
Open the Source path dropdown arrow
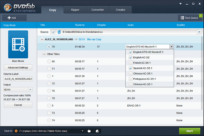(x=199, y=32)
